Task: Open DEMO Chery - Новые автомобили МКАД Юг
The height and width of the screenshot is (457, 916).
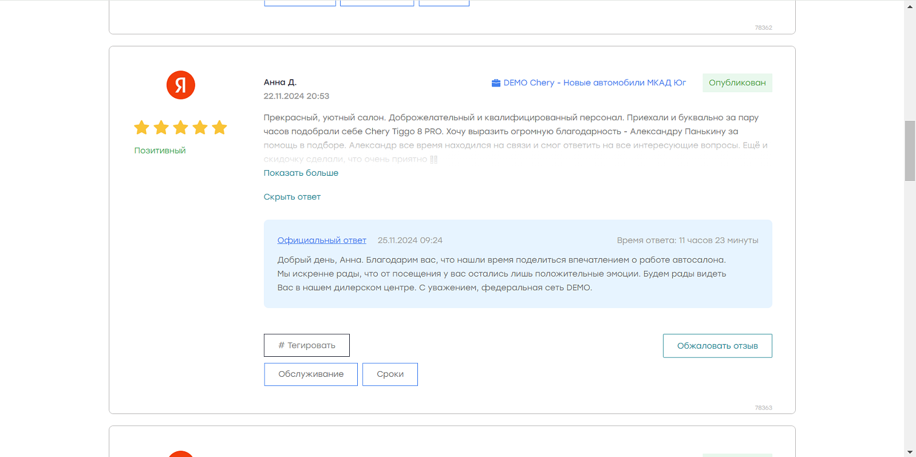Action: tap(595, 83)
